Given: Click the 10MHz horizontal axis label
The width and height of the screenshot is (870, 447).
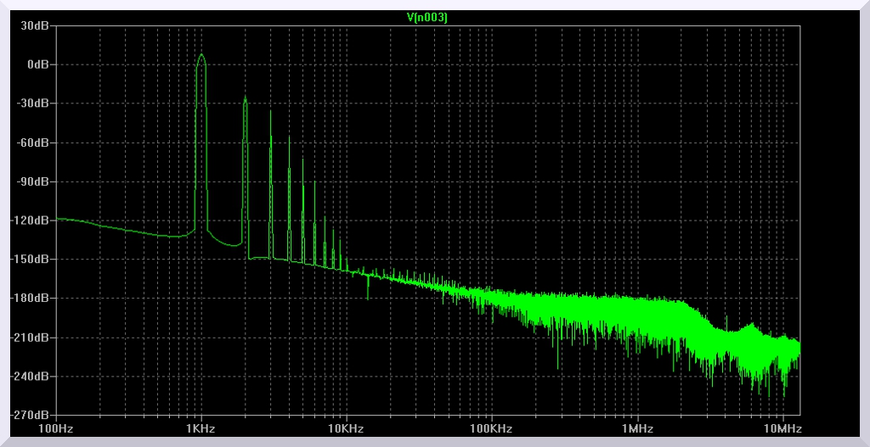Looking at the screenshot, I should [x=779, y=430].
